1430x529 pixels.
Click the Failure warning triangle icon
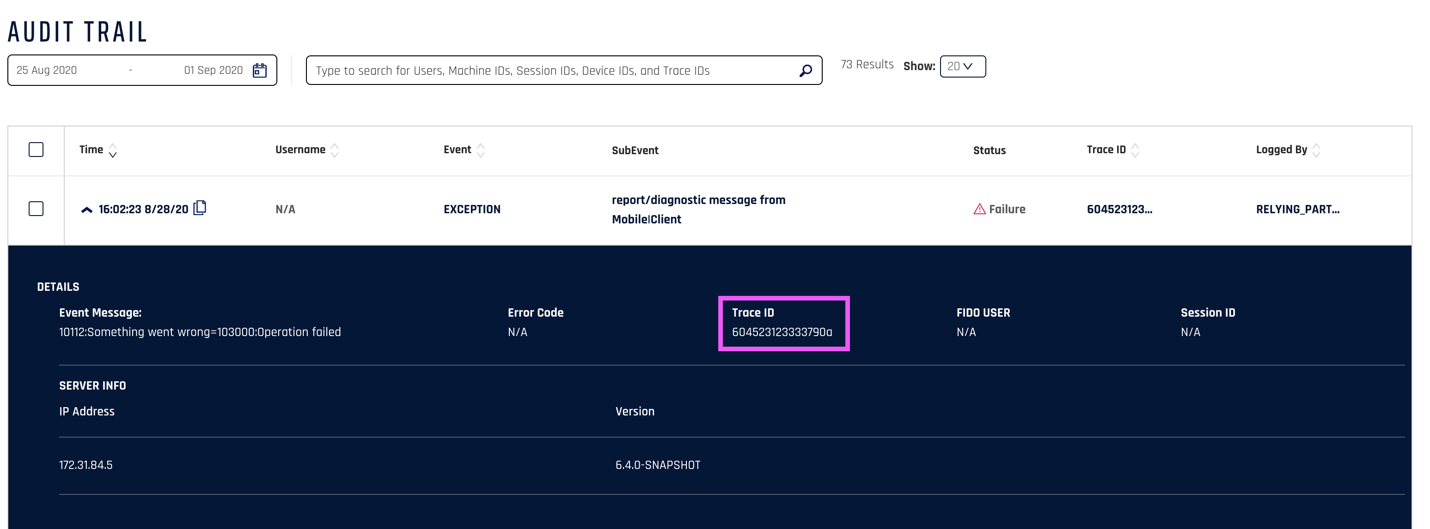coord(979,209)
